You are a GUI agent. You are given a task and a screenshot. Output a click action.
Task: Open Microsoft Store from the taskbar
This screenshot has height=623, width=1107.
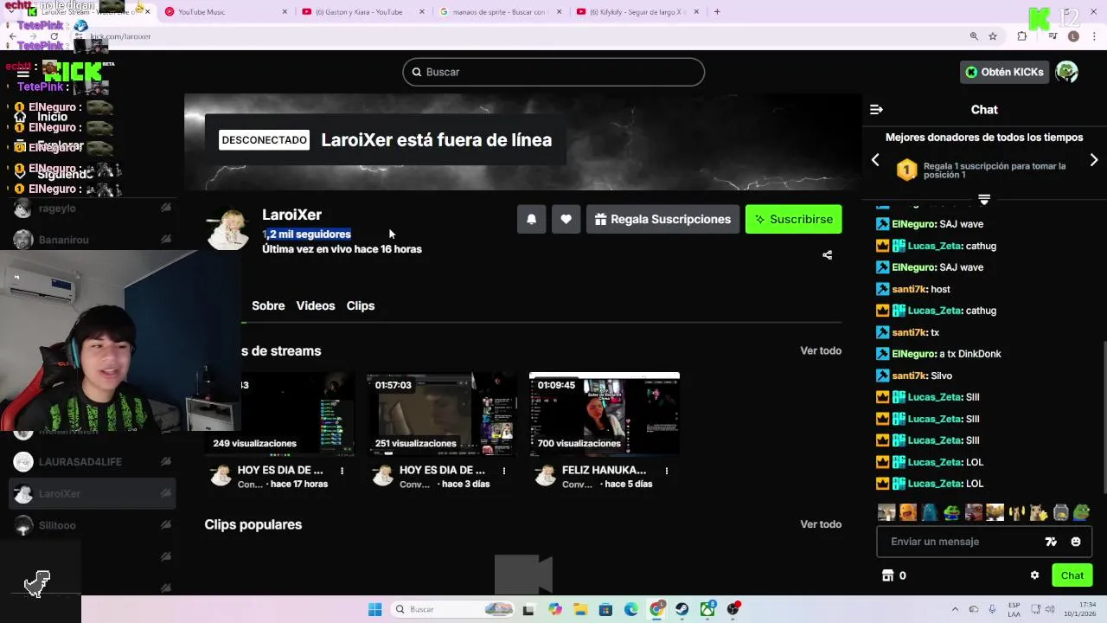point(605,609)
